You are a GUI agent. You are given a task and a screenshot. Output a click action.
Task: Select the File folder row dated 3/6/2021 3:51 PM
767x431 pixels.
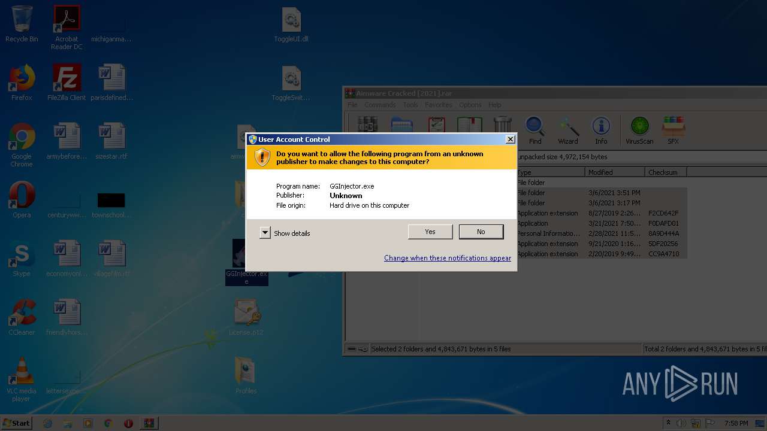[602, 193]
